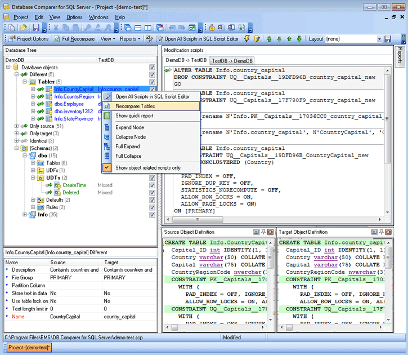Click the red Name property row
408x355 pixels.
[80, 317]
